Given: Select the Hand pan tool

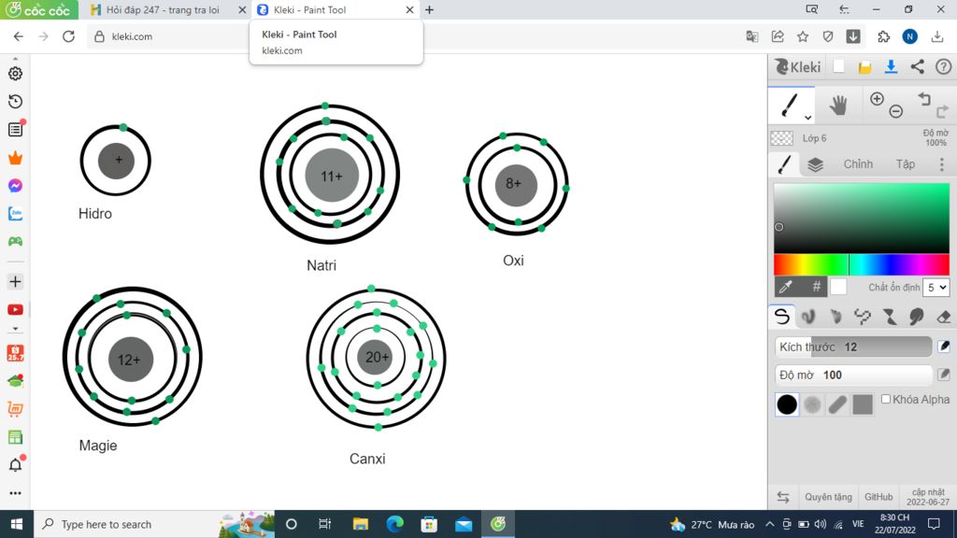Looking at the screenshot, I should 838,105.
